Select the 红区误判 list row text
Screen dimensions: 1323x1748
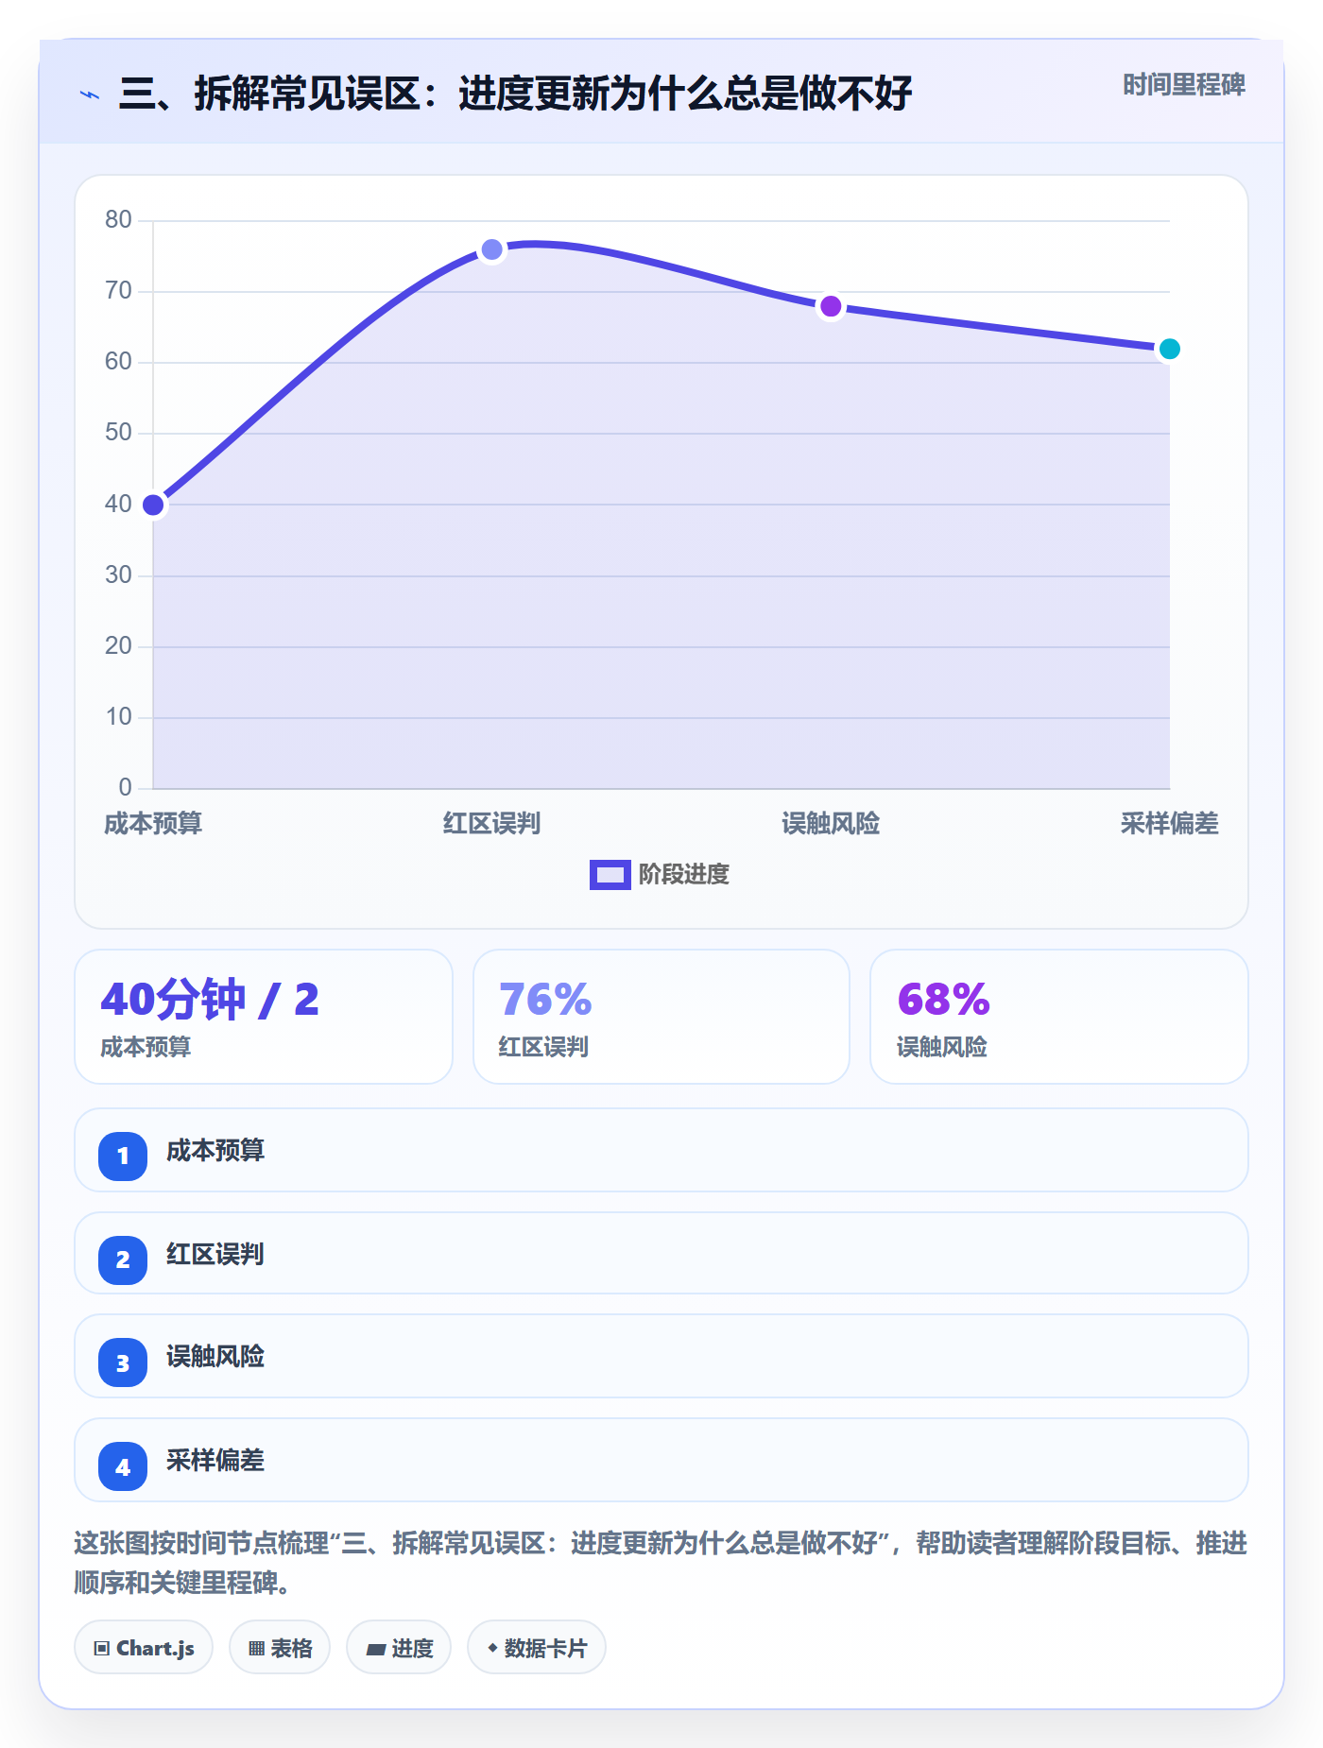pyautogui.click(x=215, y=1254)
